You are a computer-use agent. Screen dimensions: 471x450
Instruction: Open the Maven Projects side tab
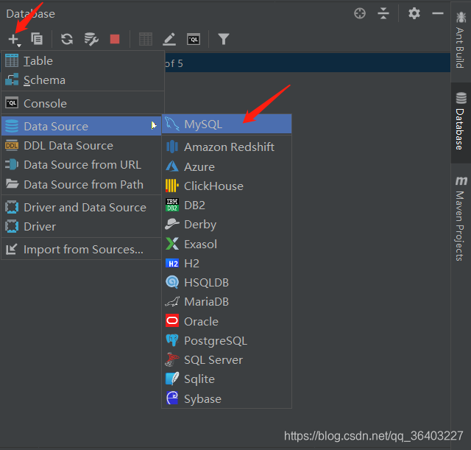(x=461, y=218)
